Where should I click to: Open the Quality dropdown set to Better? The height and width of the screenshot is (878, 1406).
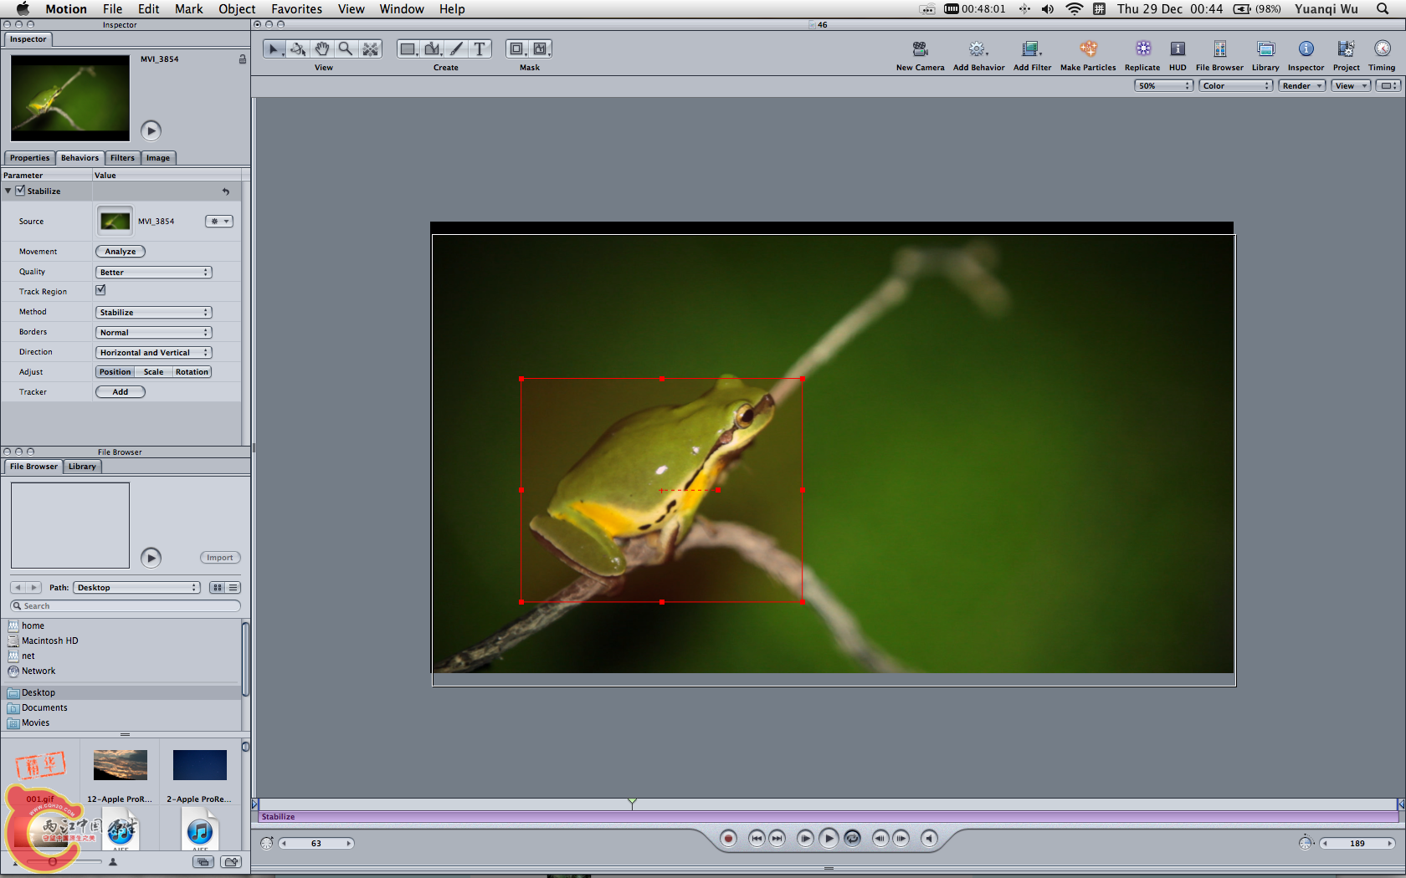154,273
